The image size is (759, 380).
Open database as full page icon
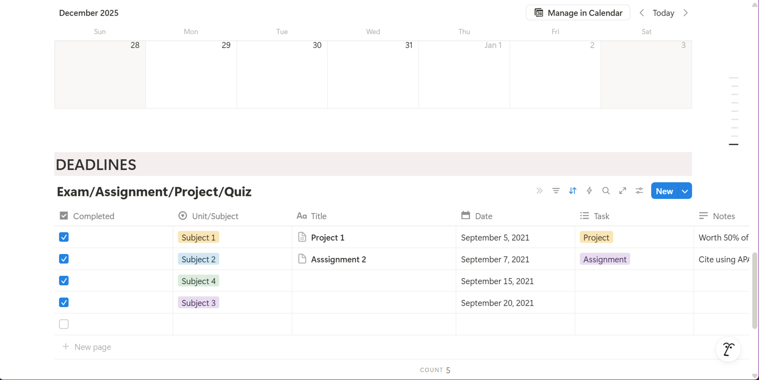tap(622, 191)
